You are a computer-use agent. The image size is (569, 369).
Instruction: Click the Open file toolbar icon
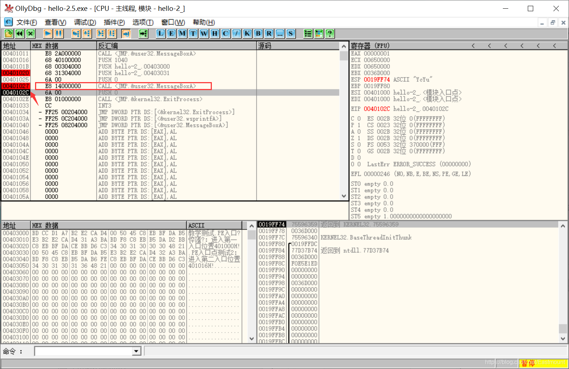pyautogui.click(x=9, y=34)
